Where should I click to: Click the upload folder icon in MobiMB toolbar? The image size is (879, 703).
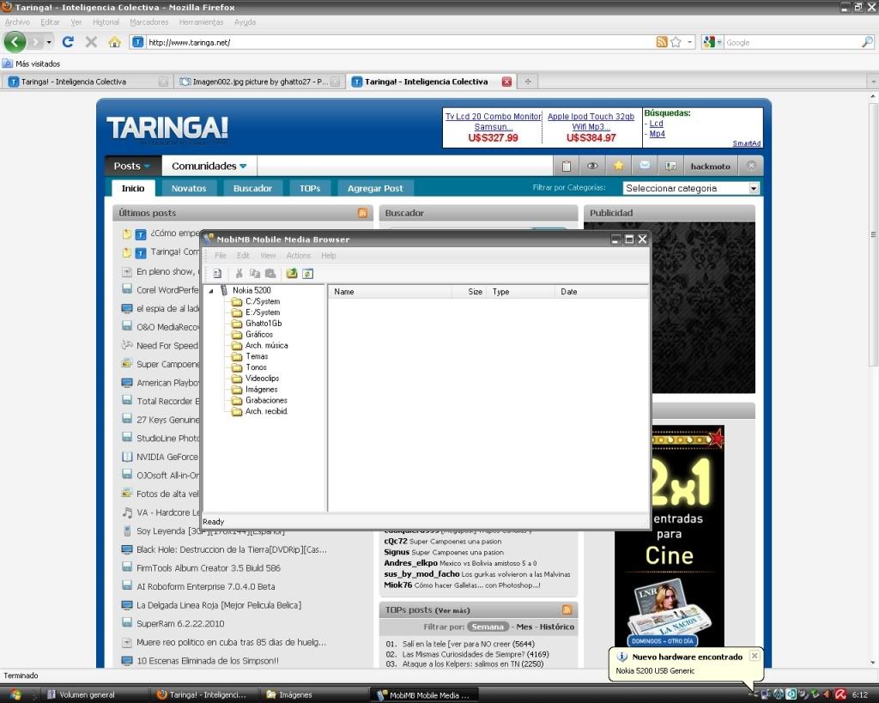[x=292, y=274]
